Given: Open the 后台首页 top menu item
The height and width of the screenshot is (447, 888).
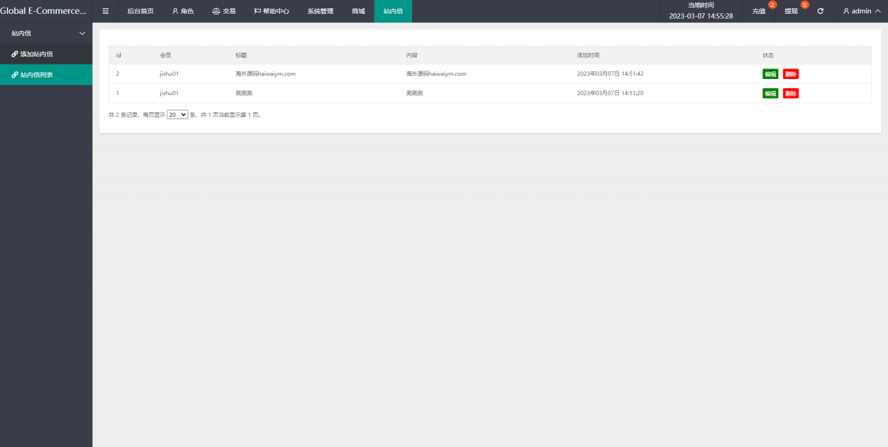Looking at the screenshot, I should coord(140,11).
